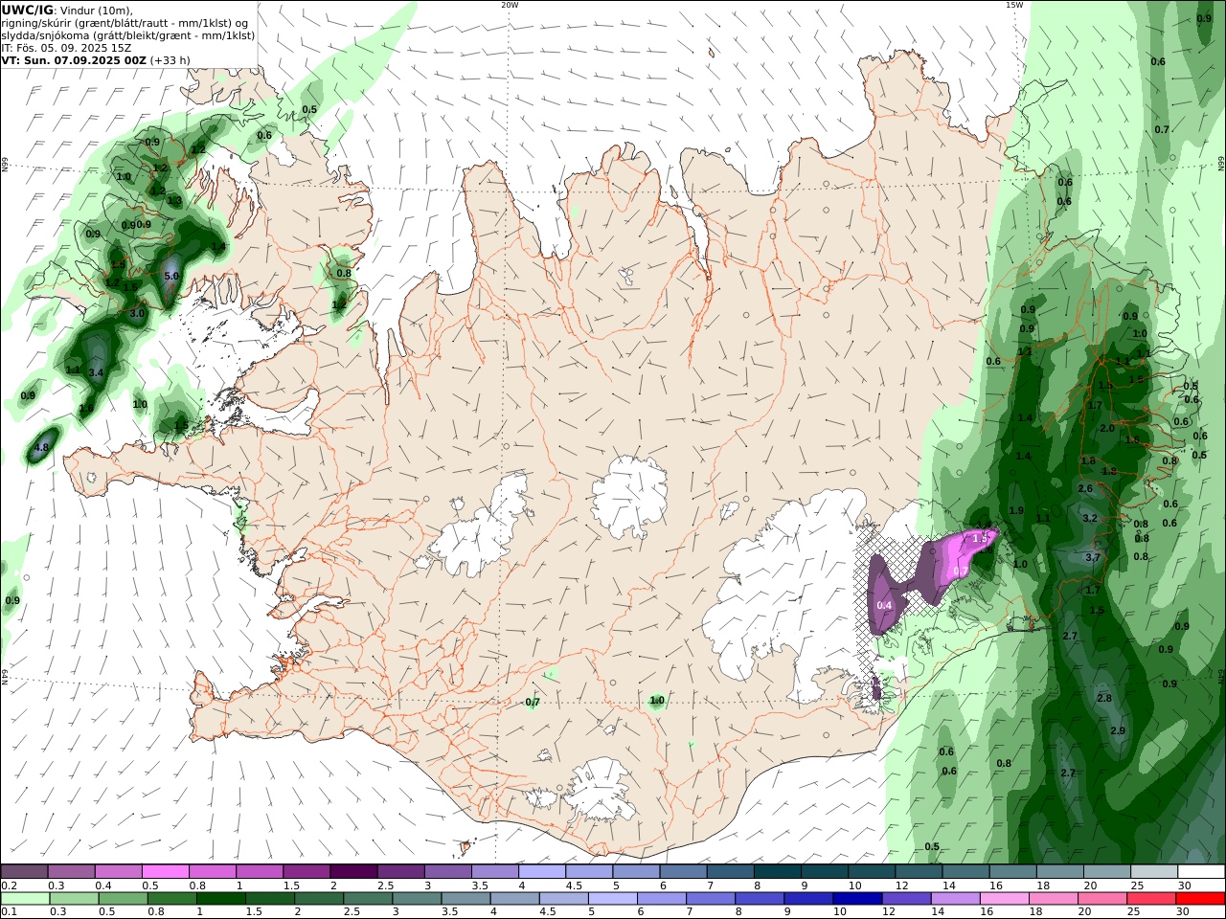
Task: Pick the 4 lavender swatch in the upper legend row
Action: [542, 872]
